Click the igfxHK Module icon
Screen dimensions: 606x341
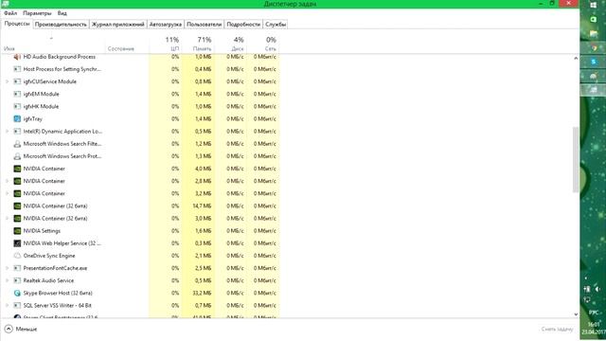point(17,106)
